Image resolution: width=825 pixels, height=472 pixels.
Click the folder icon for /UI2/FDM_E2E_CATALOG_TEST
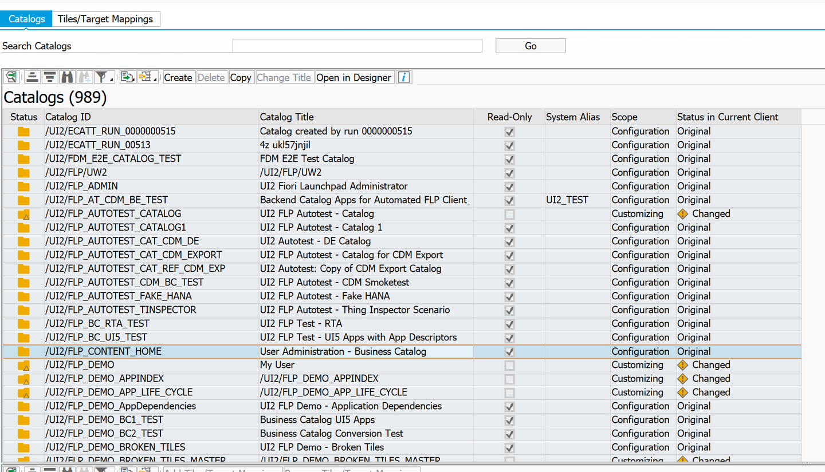click(x=23, y=159)
